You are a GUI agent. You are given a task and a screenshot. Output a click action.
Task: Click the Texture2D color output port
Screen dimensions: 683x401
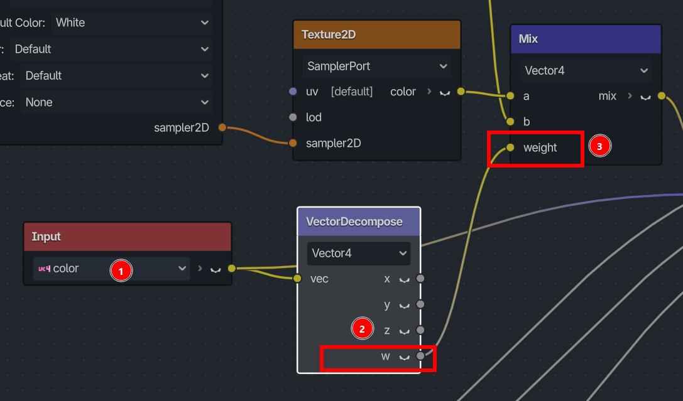[x=461, y=92]
